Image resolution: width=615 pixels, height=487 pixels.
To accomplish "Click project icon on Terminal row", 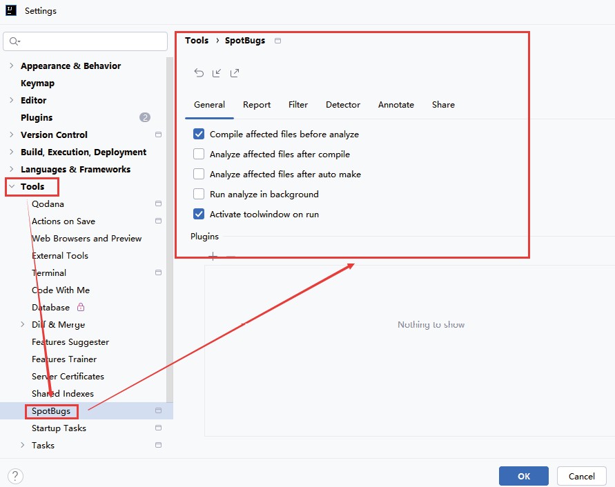I will pos(159,272).
